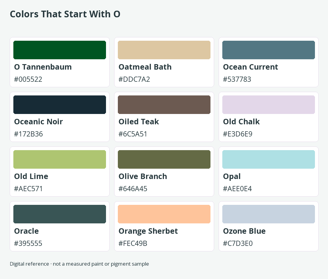
Task: Click the Orange Sherbet name label
Action: [148, 232]
